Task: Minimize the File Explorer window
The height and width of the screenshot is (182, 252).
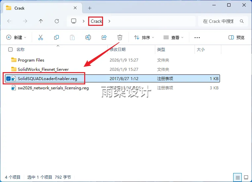Action: (214, 5)
